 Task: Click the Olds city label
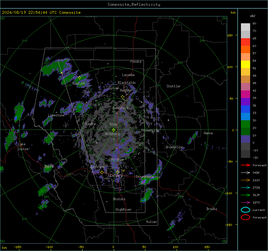click(x=113, y=124)
